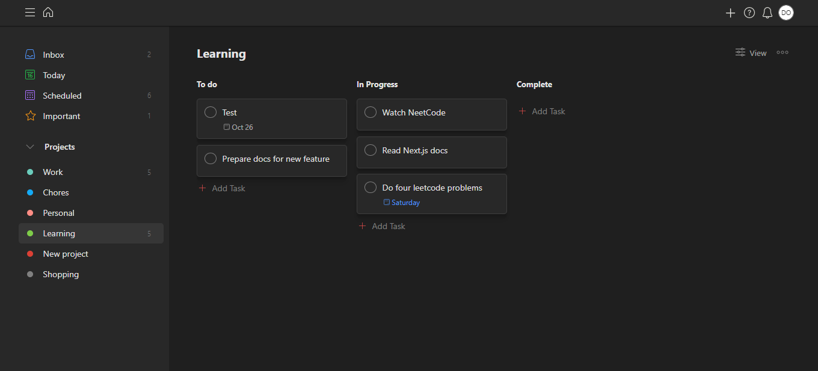Add Task in the Complete column

pos(542,111)
